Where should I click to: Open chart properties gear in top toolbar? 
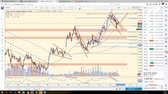(41, 8)
